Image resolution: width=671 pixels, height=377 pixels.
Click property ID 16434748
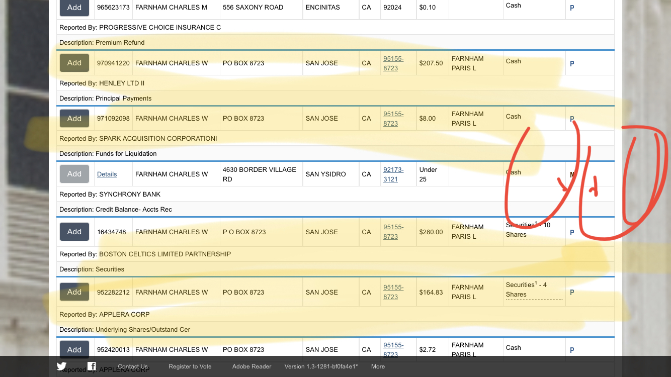click(x=111, y=232)
